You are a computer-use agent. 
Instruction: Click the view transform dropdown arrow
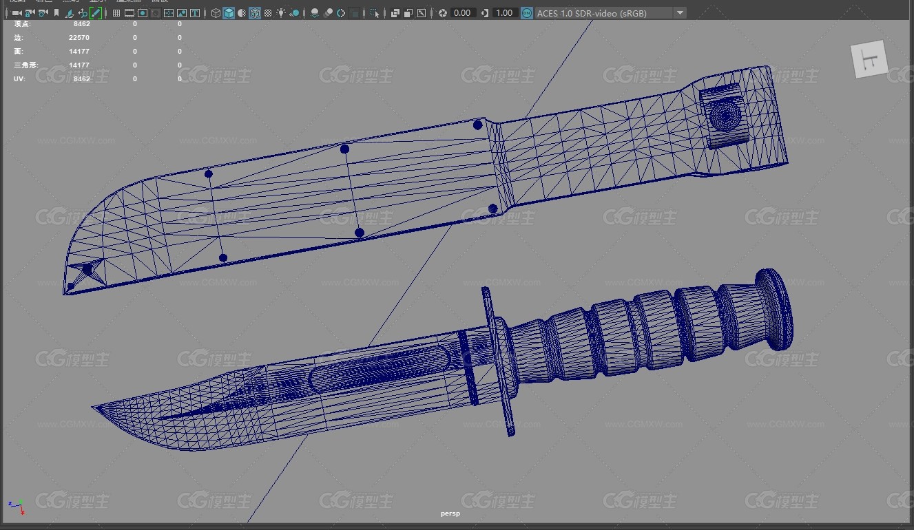pos(680,12)
